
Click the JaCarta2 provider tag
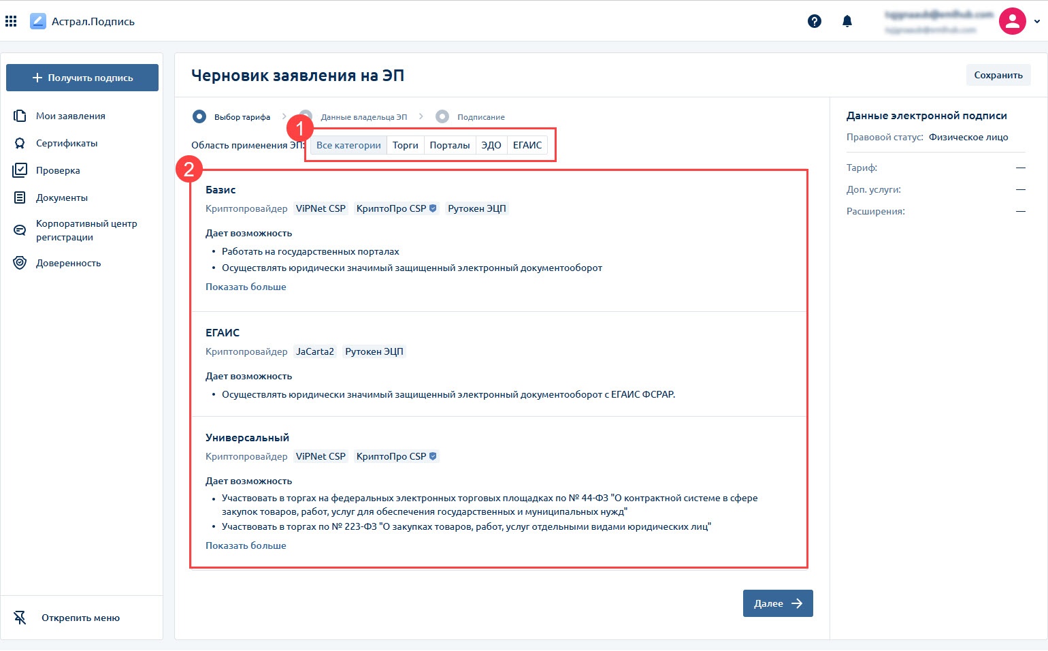pos(315,351)
